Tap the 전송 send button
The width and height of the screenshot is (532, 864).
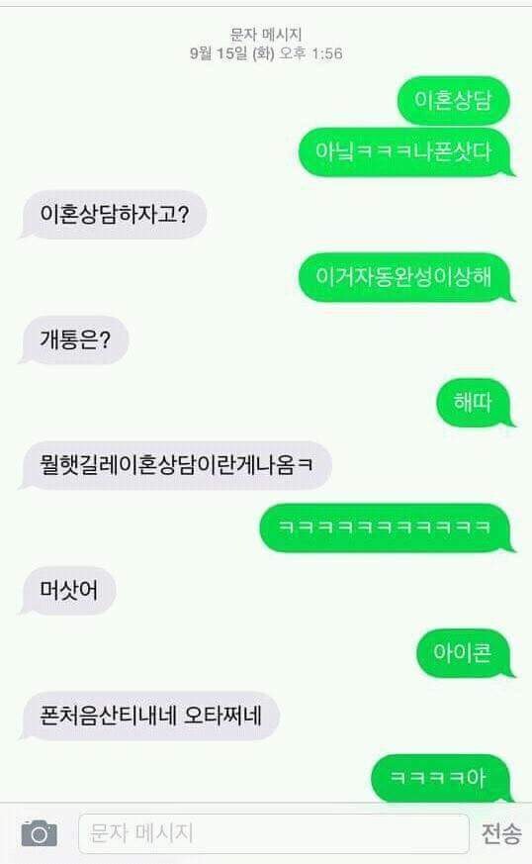coord(501,833)
